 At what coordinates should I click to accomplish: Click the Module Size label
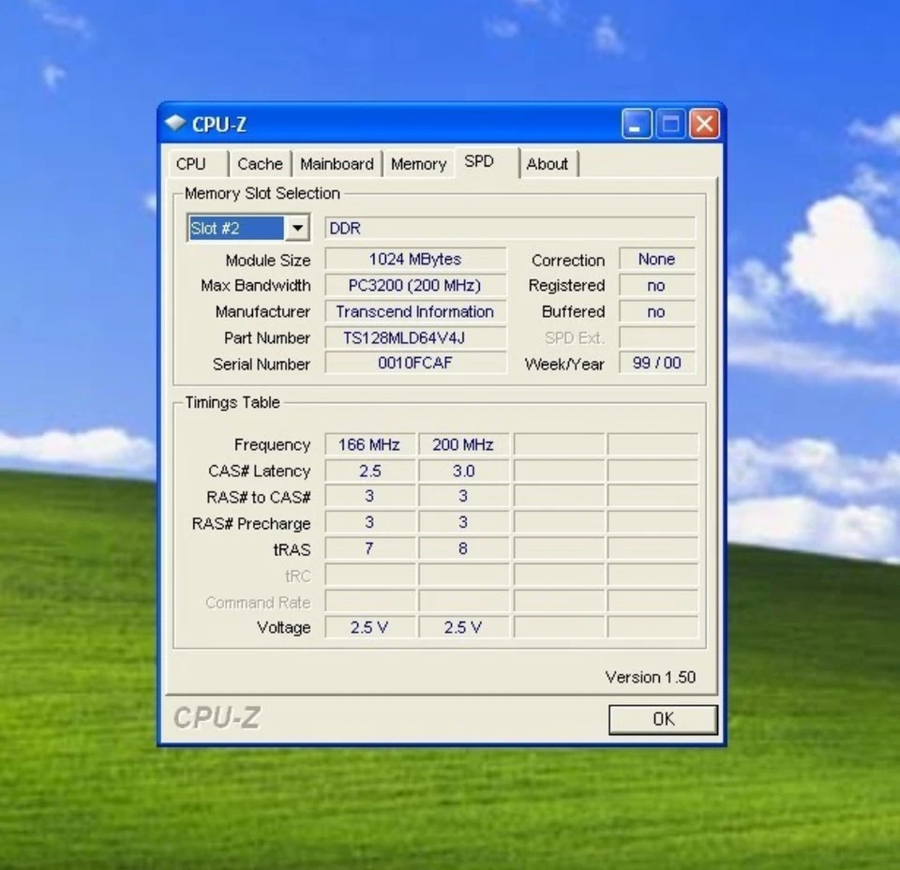point(268,261)
